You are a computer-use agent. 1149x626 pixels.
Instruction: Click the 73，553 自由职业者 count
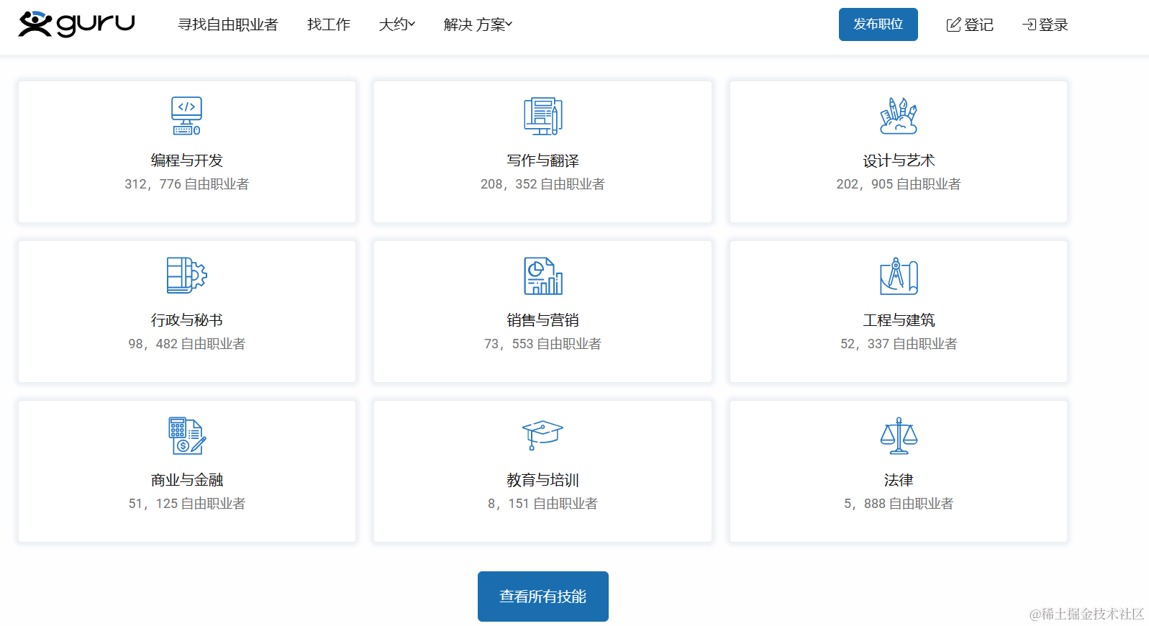[542, 344]
